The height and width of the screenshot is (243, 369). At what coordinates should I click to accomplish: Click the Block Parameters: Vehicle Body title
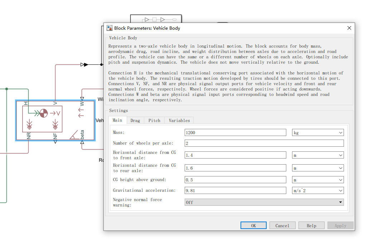coord(147,28)
